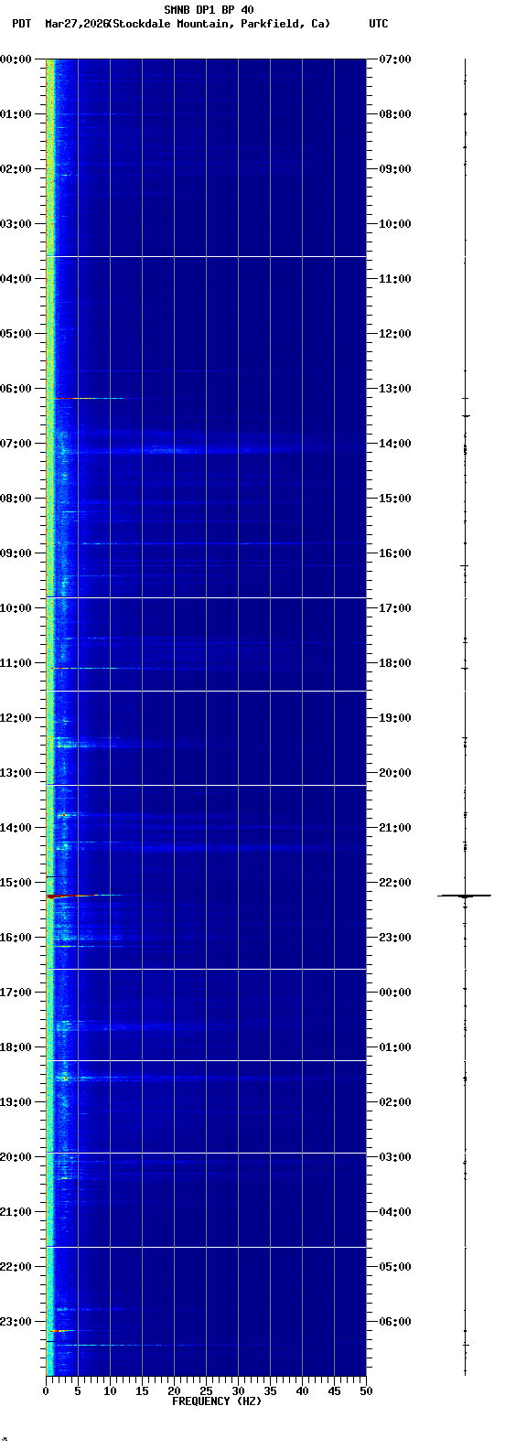
Task: Click the 'PDT' timezone label
Action: 21,24
